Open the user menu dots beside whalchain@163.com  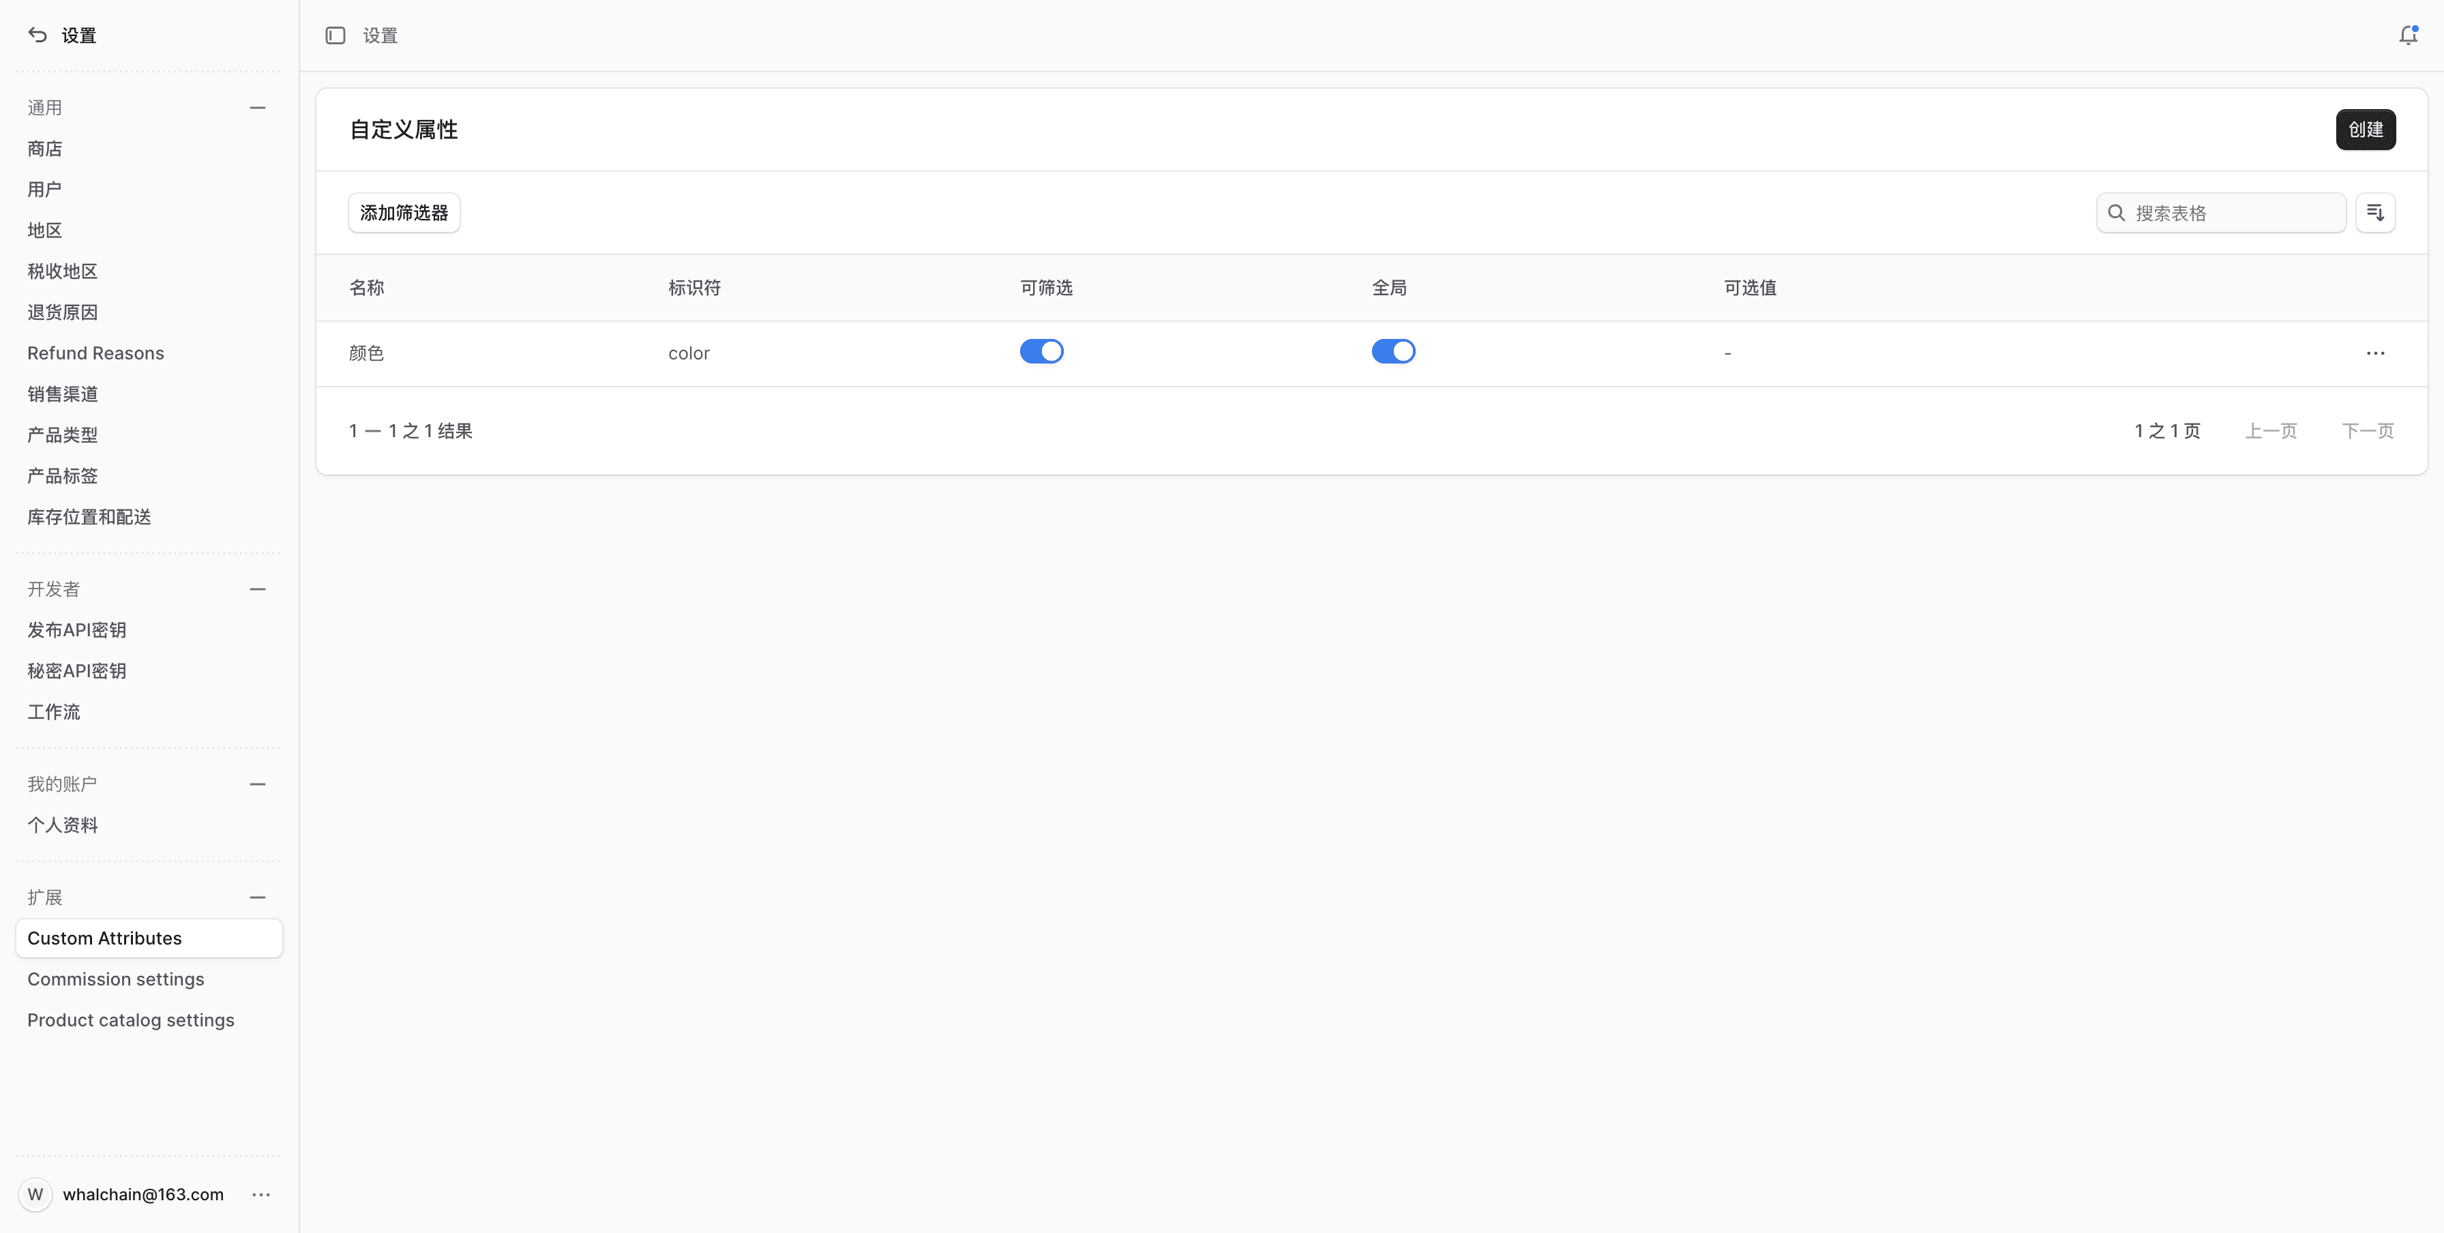261,1194
